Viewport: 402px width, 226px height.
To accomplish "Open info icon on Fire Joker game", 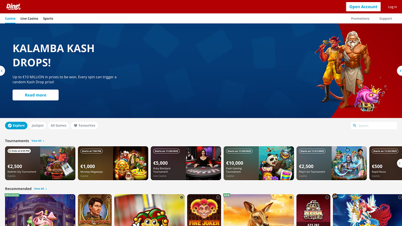I will [x=218, y=198].
